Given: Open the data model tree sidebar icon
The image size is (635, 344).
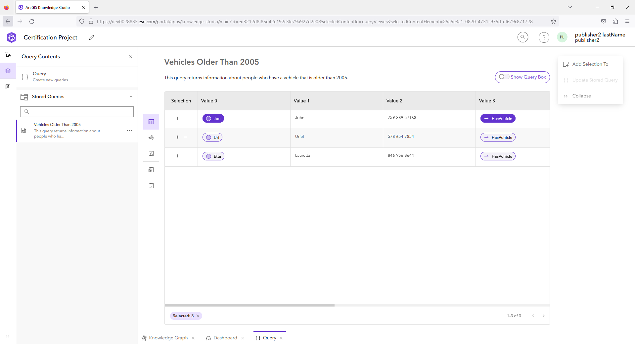Looking at the screenshot, I should click(x=8, y=55).
